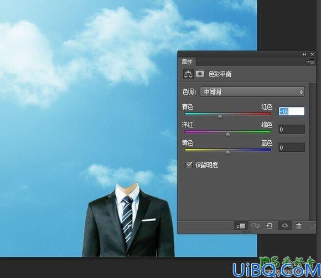Click the 洋红 label
Image resolution: width=321 pixels, height=278 pixels.
(x=188, y=125)
